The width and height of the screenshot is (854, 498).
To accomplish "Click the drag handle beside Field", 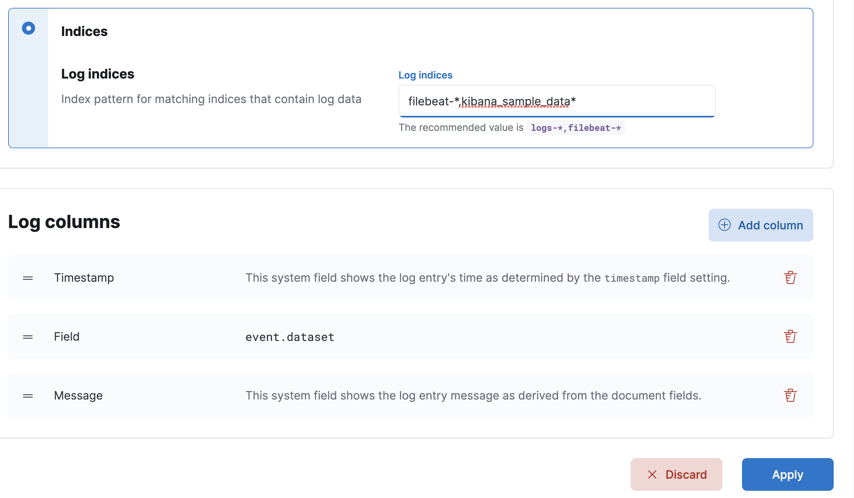I will click(28, 336).
